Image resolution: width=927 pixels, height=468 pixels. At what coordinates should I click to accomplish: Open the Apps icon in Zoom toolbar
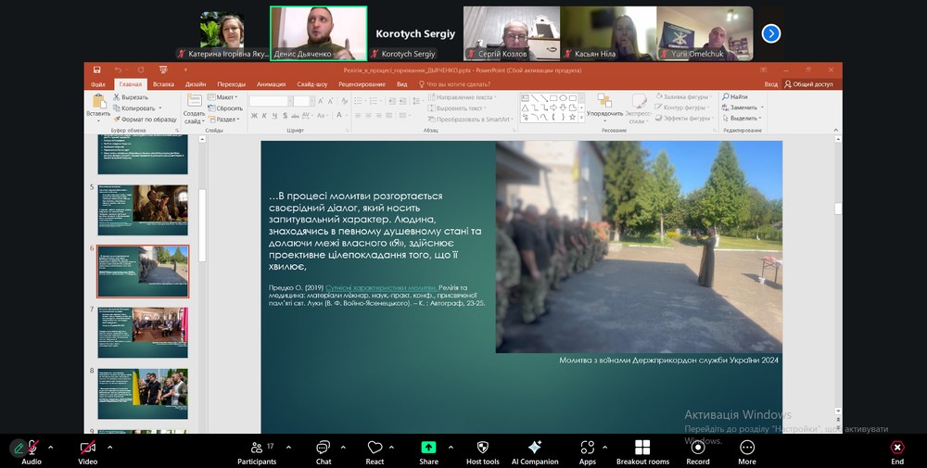tap(587, 448)
